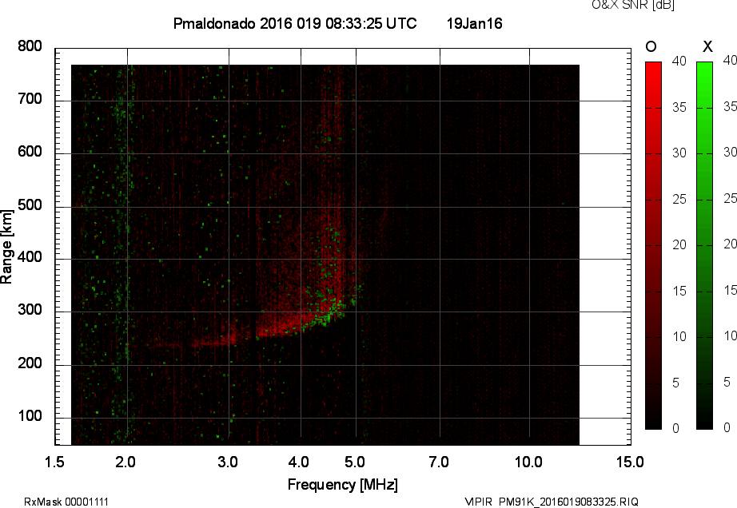
Task: Click the bright red F-layer trace in ionogram
Action: [287, 325]
